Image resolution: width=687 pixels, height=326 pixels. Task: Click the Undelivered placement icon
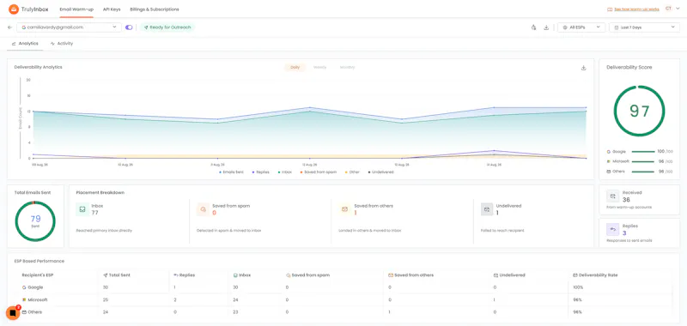point(487,209)
